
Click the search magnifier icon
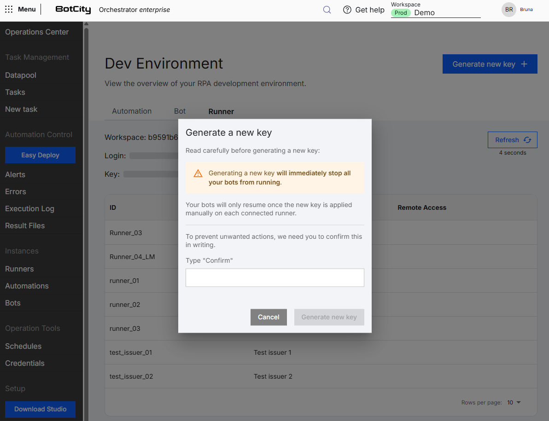coord(327,10)
